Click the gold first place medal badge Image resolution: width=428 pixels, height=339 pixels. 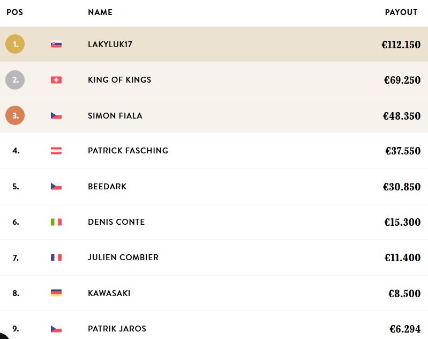pyautogui.click(x=15, y=44)
